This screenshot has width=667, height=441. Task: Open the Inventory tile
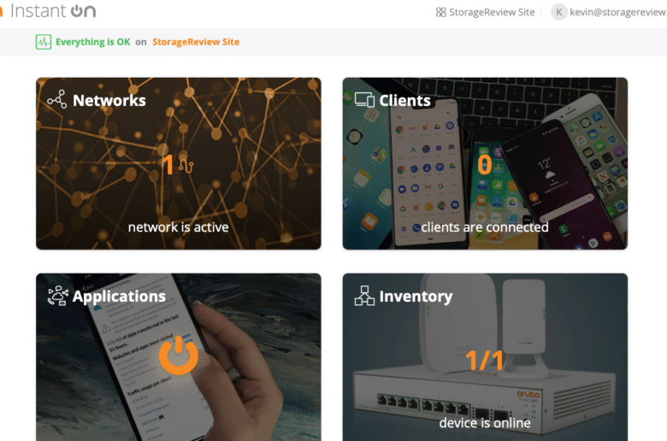pos(485,357)
